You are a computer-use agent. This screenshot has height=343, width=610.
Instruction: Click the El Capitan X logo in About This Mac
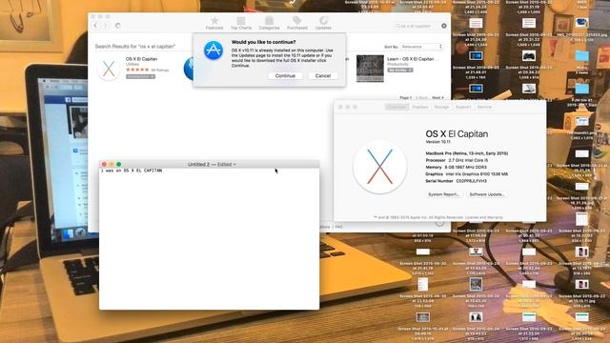coord(379,167)
